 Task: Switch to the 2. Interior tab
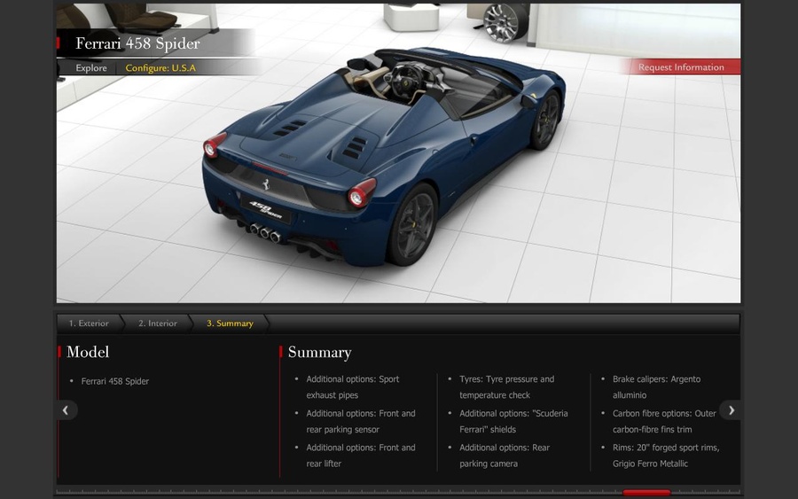tap(158, 324)
